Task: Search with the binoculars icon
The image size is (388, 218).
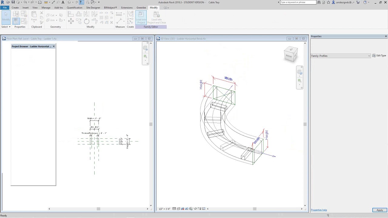Action: coord(319,2)
